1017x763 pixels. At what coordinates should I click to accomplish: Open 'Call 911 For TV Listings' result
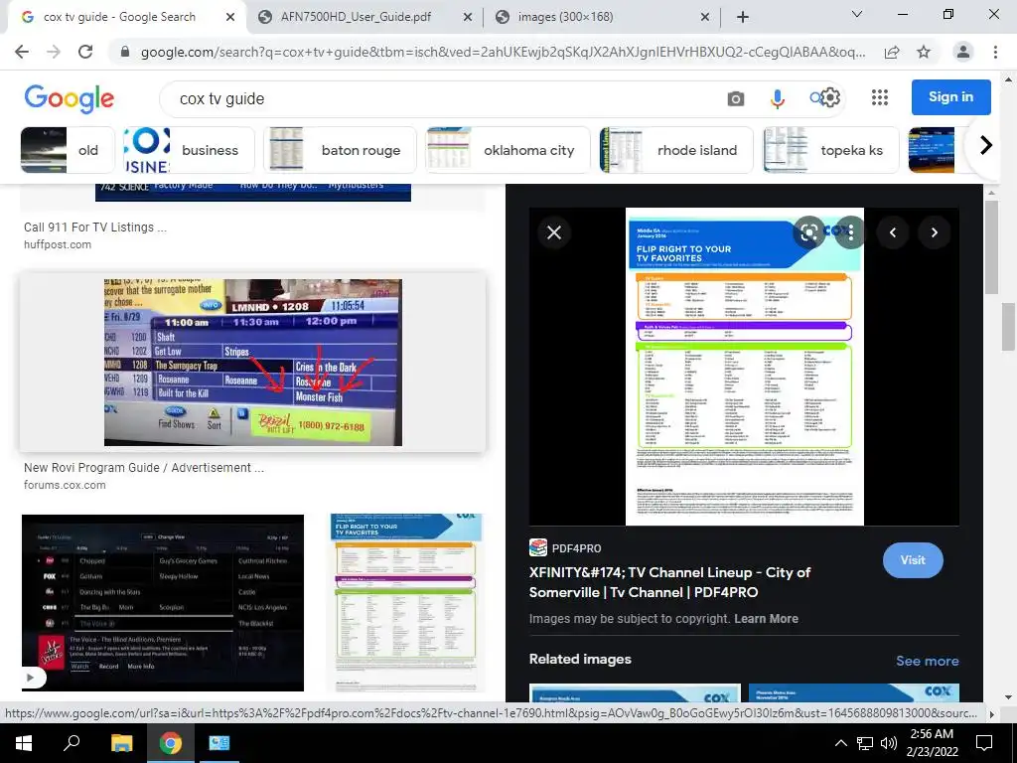(x=95, y=228)
